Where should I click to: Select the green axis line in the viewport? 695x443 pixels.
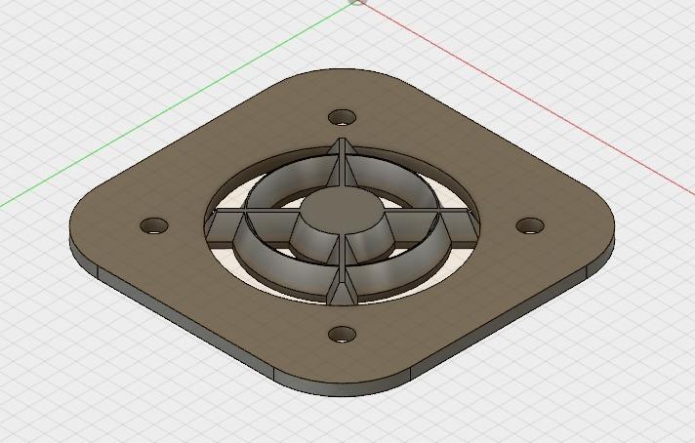178,106
